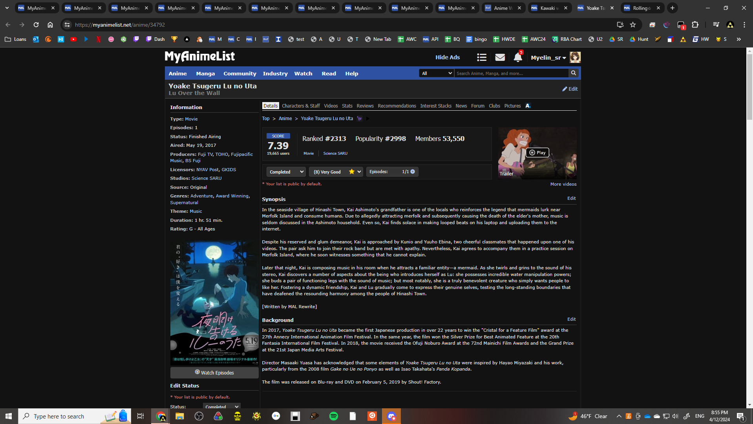The height and width of the screenshot is (424, 753).
Task: Open the Completed status dropdown
Action: tap(286, 172)
